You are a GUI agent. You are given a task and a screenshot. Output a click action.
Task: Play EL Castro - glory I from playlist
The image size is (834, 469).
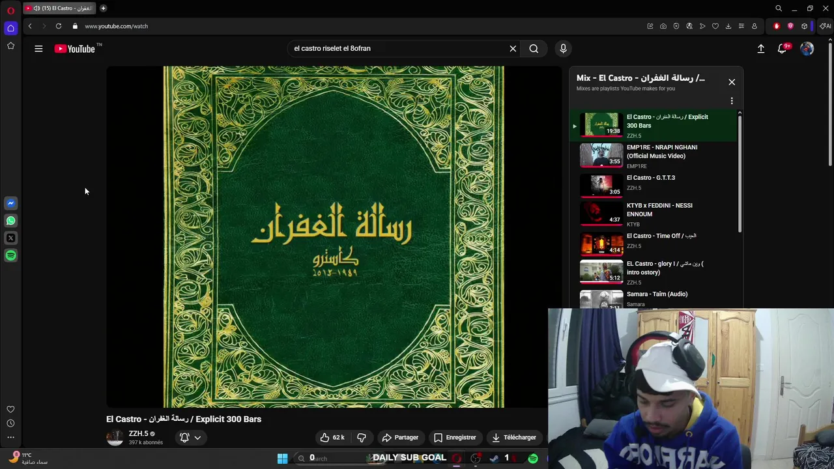654,273
